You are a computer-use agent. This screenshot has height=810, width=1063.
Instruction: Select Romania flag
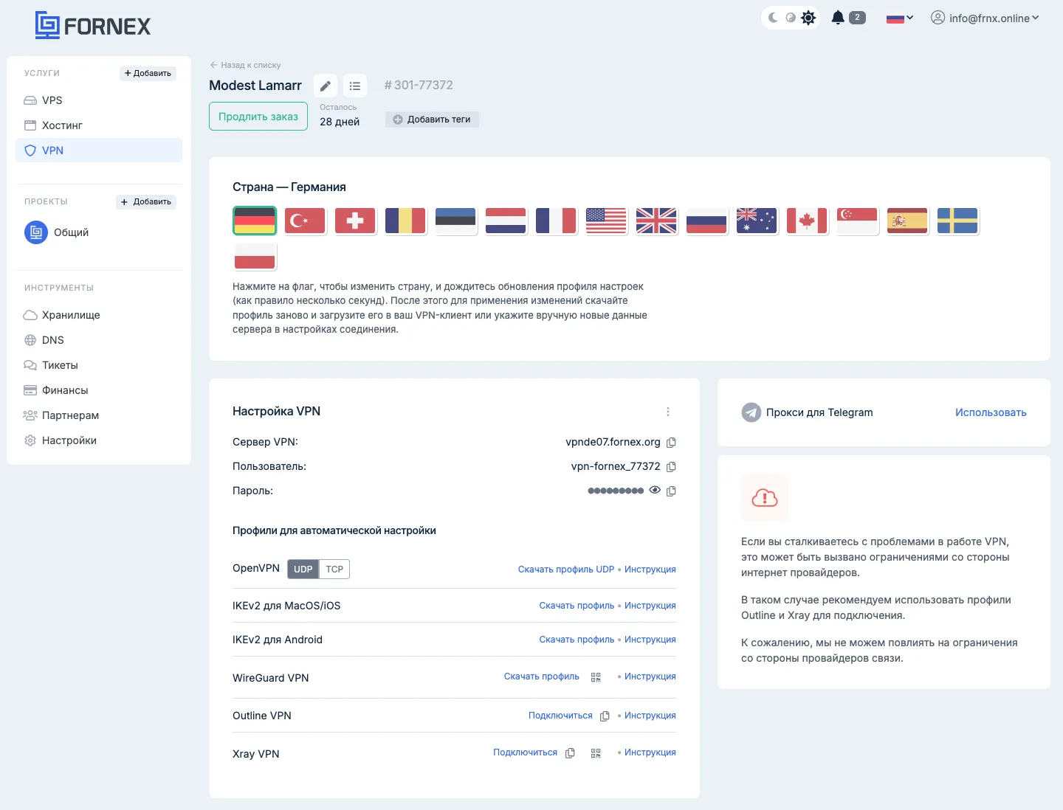pyautogui.click(x=405, y=221)
